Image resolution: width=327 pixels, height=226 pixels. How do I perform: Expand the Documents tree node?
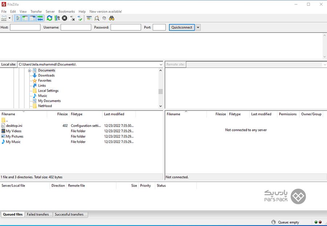(29, 71)
